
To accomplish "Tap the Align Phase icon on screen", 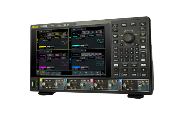I will (81, 73).
